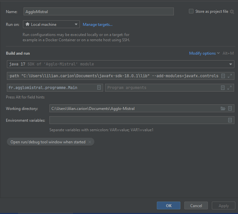Open insert-macros icon in Program arguments field
The image size is (238, 214).
coord(223,88)
